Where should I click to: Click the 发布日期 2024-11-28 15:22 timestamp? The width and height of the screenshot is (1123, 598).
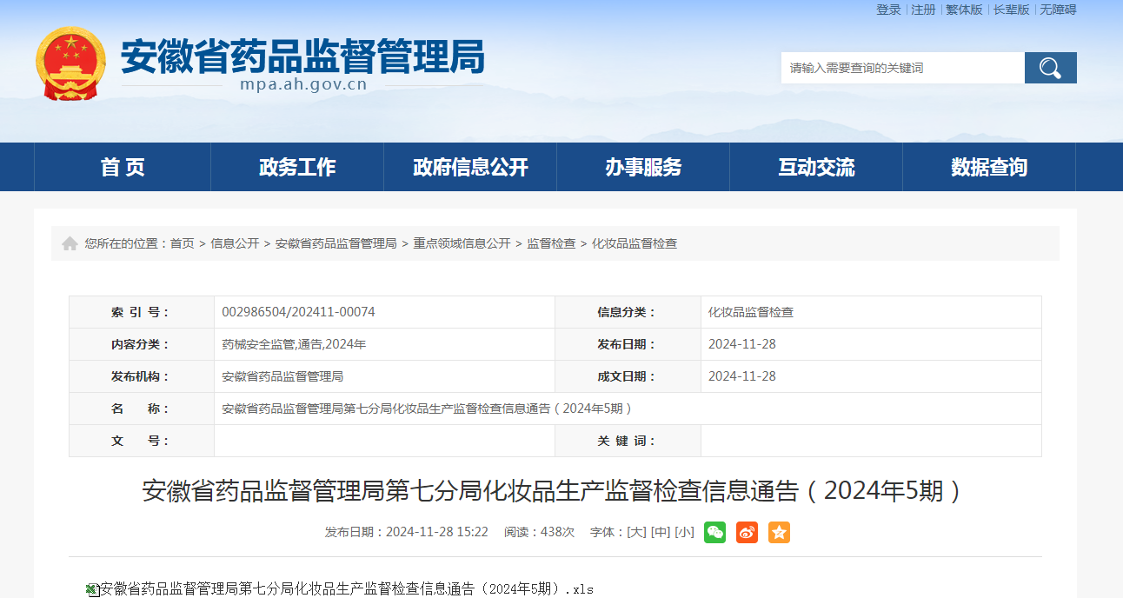point(407,532)
